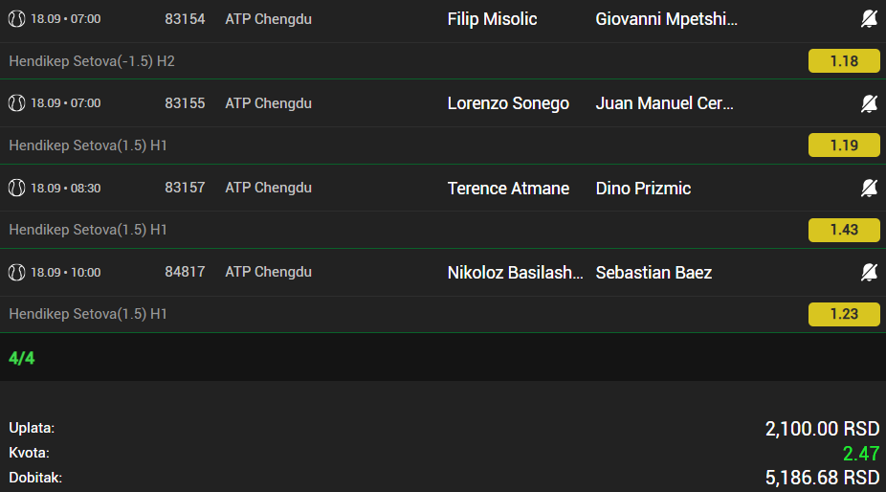Click tennis ball icon of match 83157
This screenshot has height=492, width=886.
pyautogui.click(x=16, y=188)
